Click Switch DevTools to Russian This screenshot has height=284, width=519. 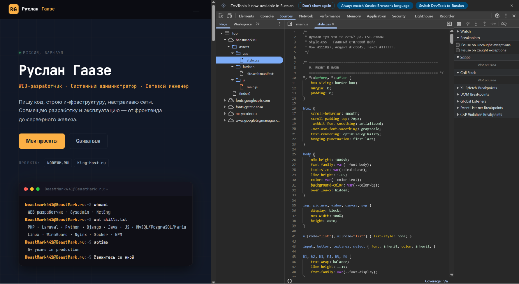pos(442,6)
